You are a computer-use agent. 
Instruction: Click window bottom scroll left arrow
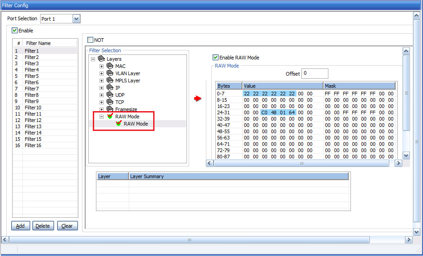pyautogui.click(x=5, y=239)
